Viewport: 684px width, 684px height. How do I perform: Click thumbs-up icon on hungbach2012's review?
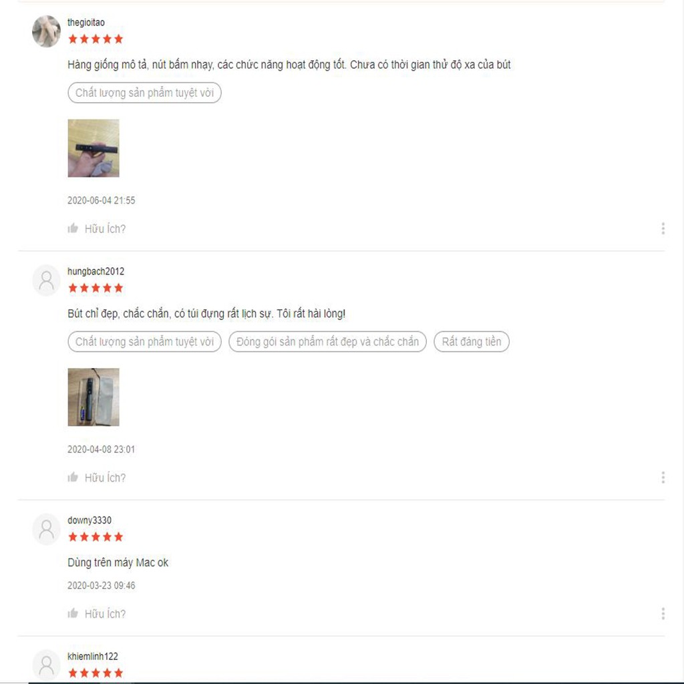(73, 477)
